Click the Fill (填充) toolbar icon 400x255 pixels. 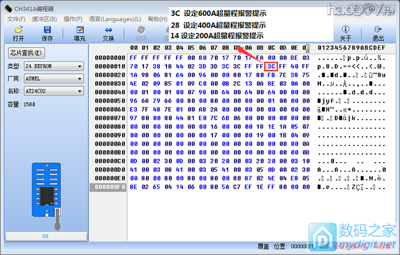[79, 33]
